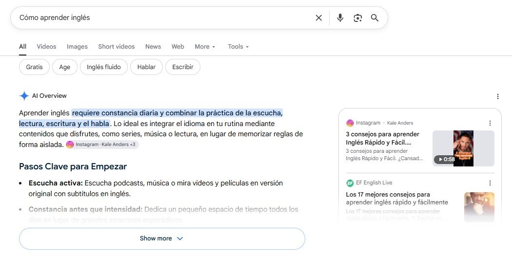Open the Tools dropdown
512x256 pixels.
(238, 47)
